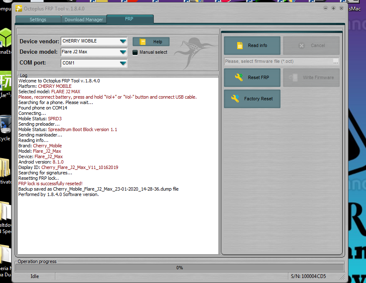Click the Cancel X circle icon

click(301, 45)
